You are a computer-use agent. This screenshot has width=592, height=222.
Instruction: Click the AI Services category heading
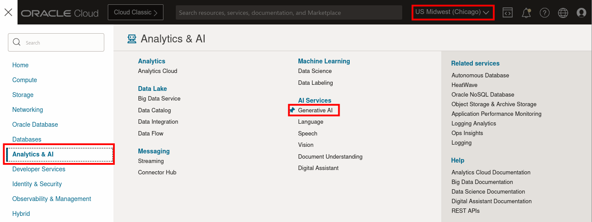tap(315, 101)
